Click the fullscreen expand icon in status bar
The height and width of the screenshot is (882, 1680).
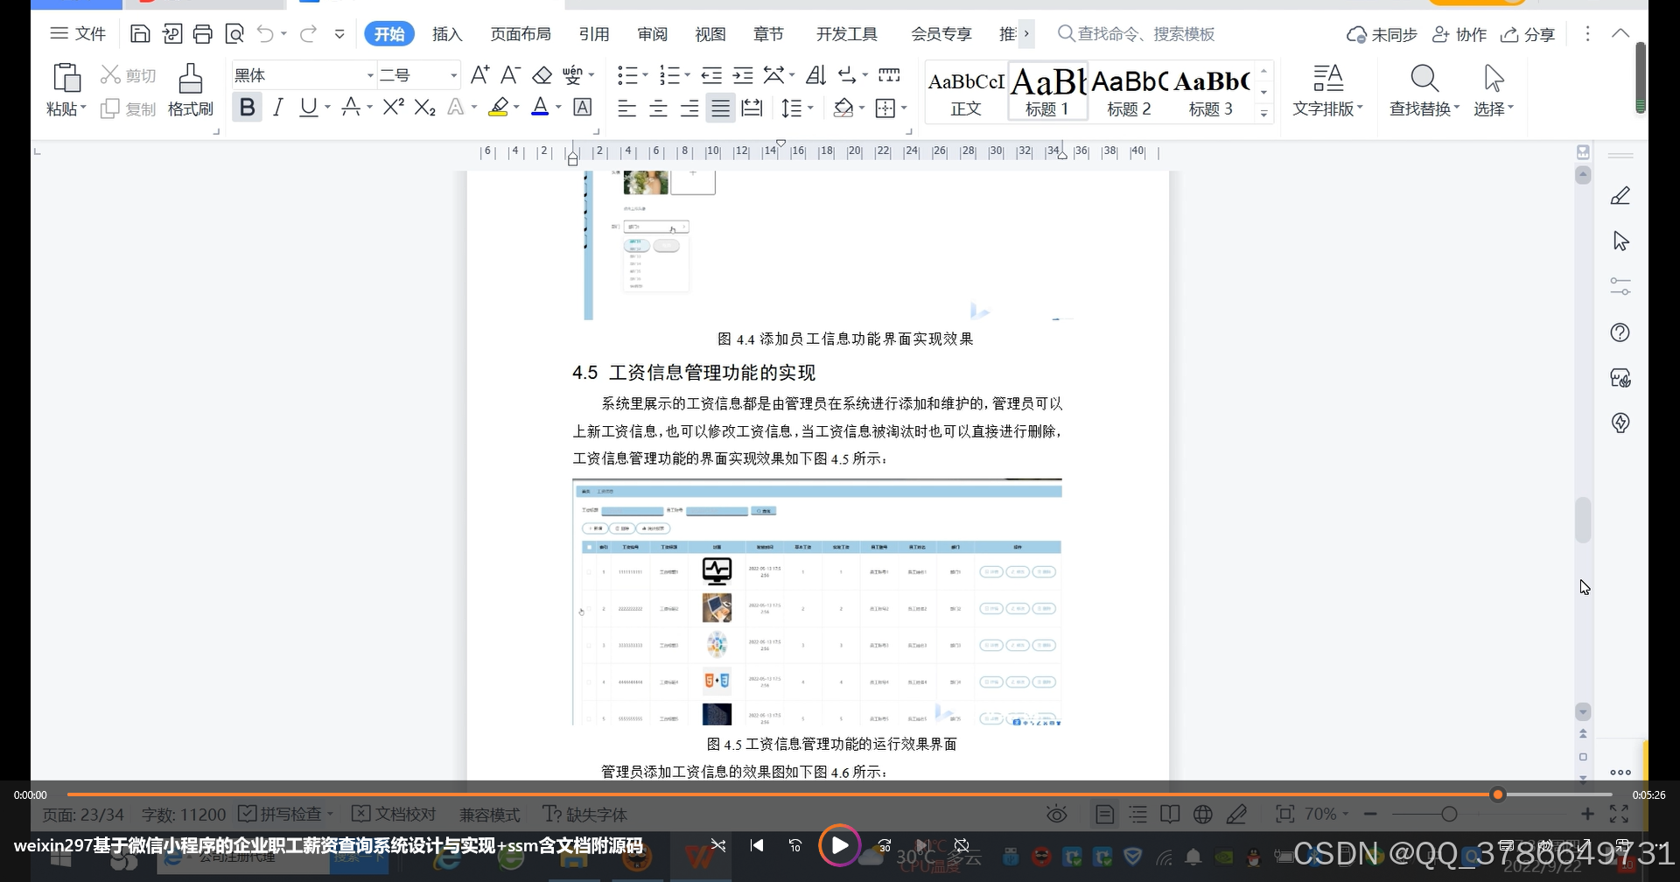[x=1619, y=815]
